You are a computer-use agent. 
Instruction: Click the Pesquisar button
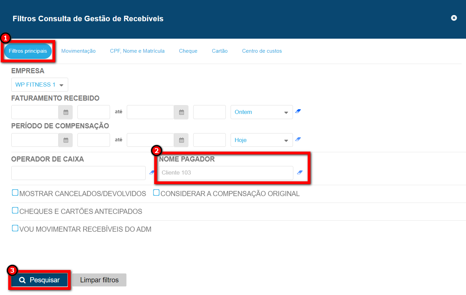point(39,280)
